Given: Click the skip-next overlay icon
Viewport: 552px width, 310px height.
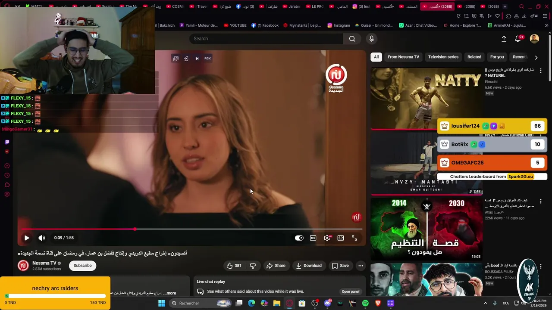Looking at the screenshot, I should pyautogui.click(x=197, y=59).
